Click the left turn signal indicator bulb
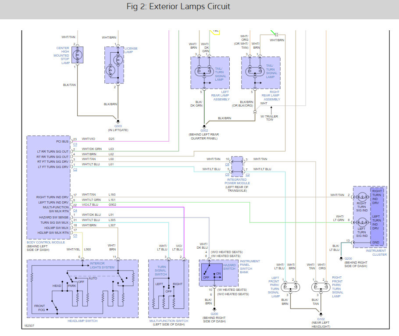The width and height of the screenshot is (399, 336). (x=362, y=222)
